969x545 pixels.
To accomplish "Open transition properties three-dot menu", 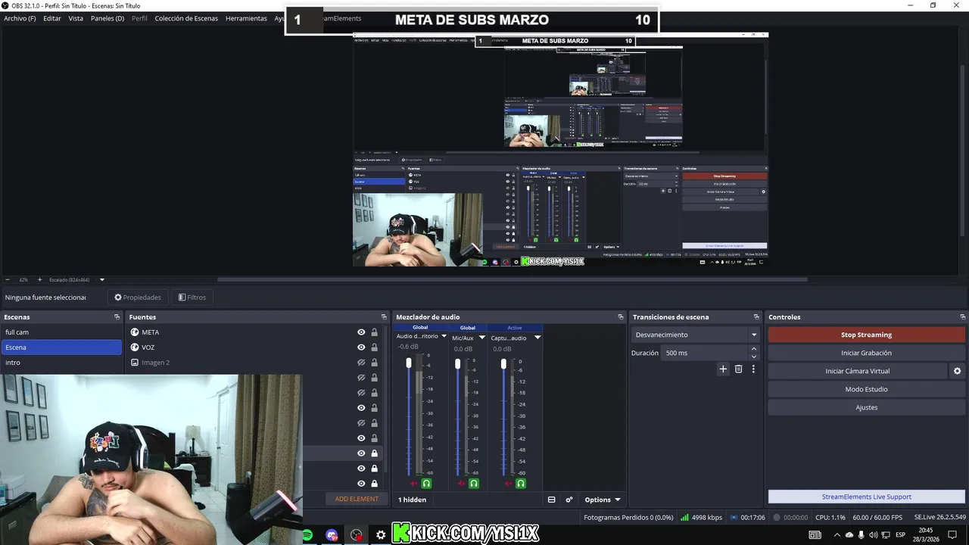I will [753, 369].
